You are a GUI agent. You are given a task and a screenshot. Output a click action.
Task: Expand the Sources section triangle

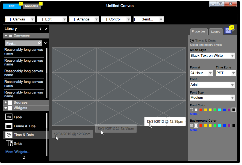click(5, 103)
